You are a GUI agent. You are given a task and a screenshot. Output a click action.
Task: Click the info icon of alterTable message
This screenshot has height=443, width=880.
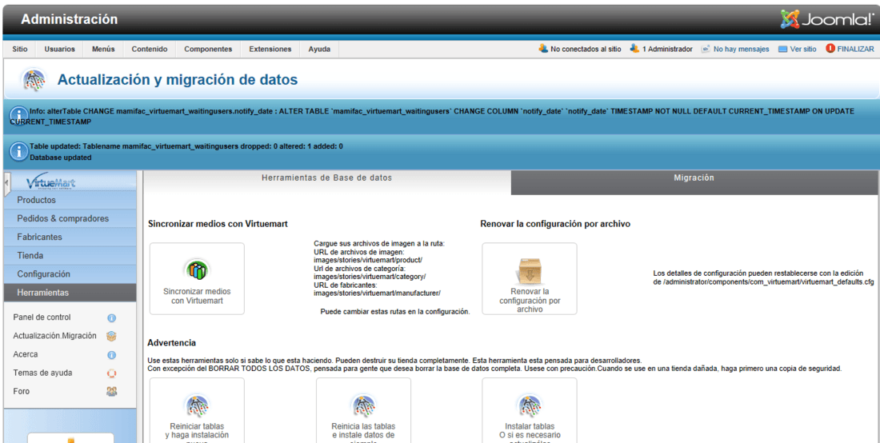pyautogui.click(x=18, y=115)
